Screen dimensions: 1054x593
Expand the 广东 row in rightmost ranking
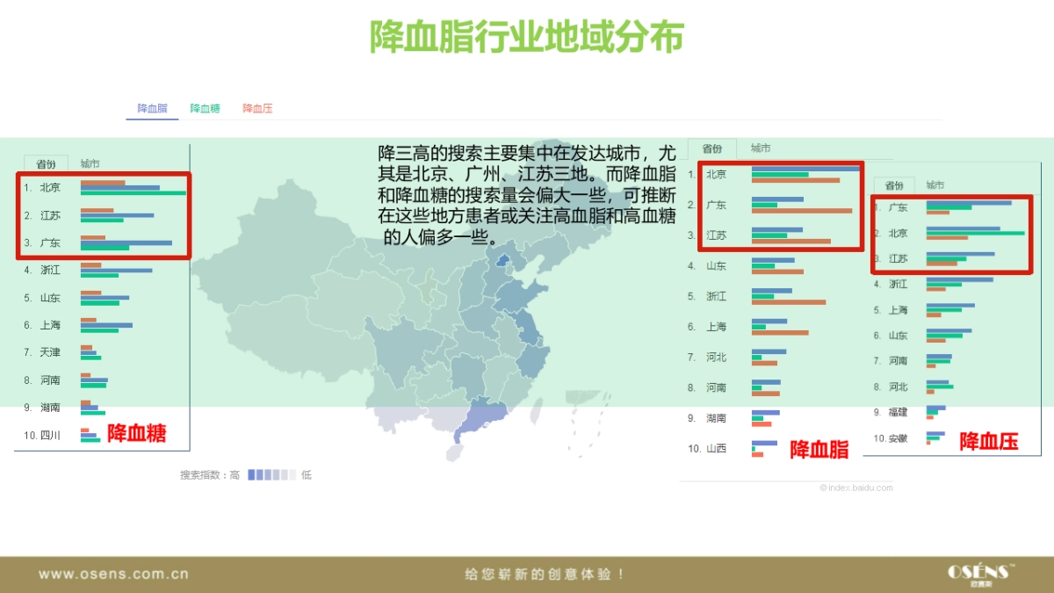pos(899,208)
